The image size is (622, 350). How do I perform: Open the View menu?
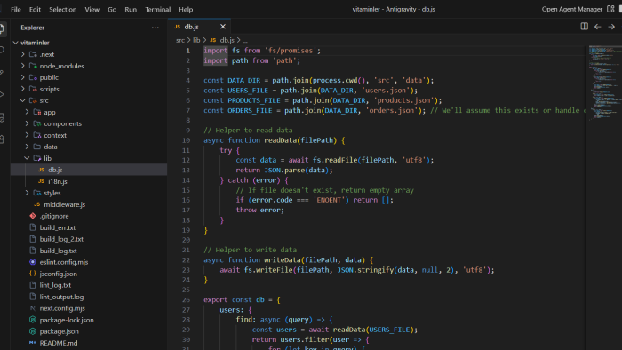click(x=92, y=9)
